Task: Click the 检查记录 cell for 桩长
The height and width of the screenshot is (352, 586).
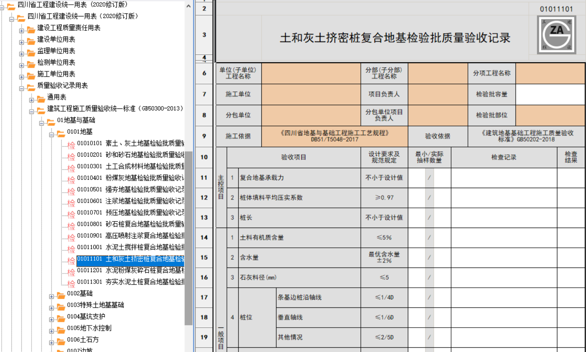Action: coord(504,218)
